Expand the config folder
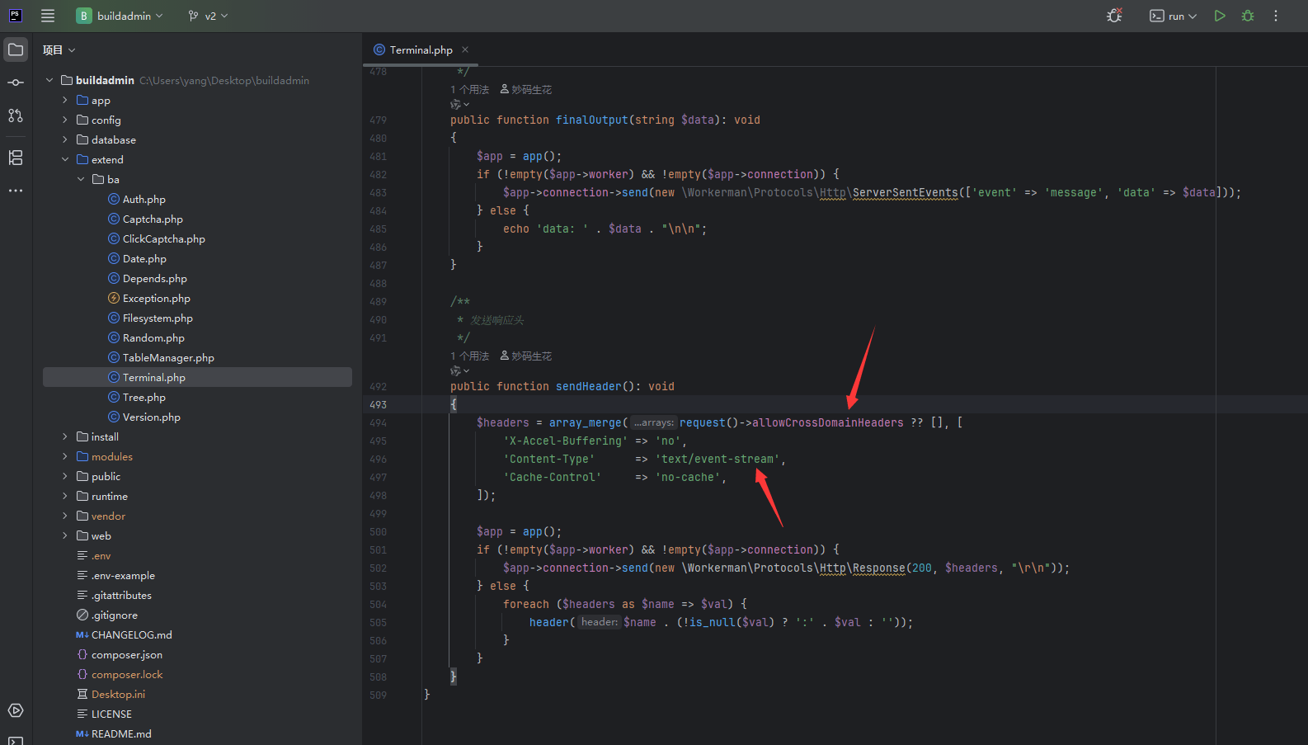 click(x=65, y=120)
